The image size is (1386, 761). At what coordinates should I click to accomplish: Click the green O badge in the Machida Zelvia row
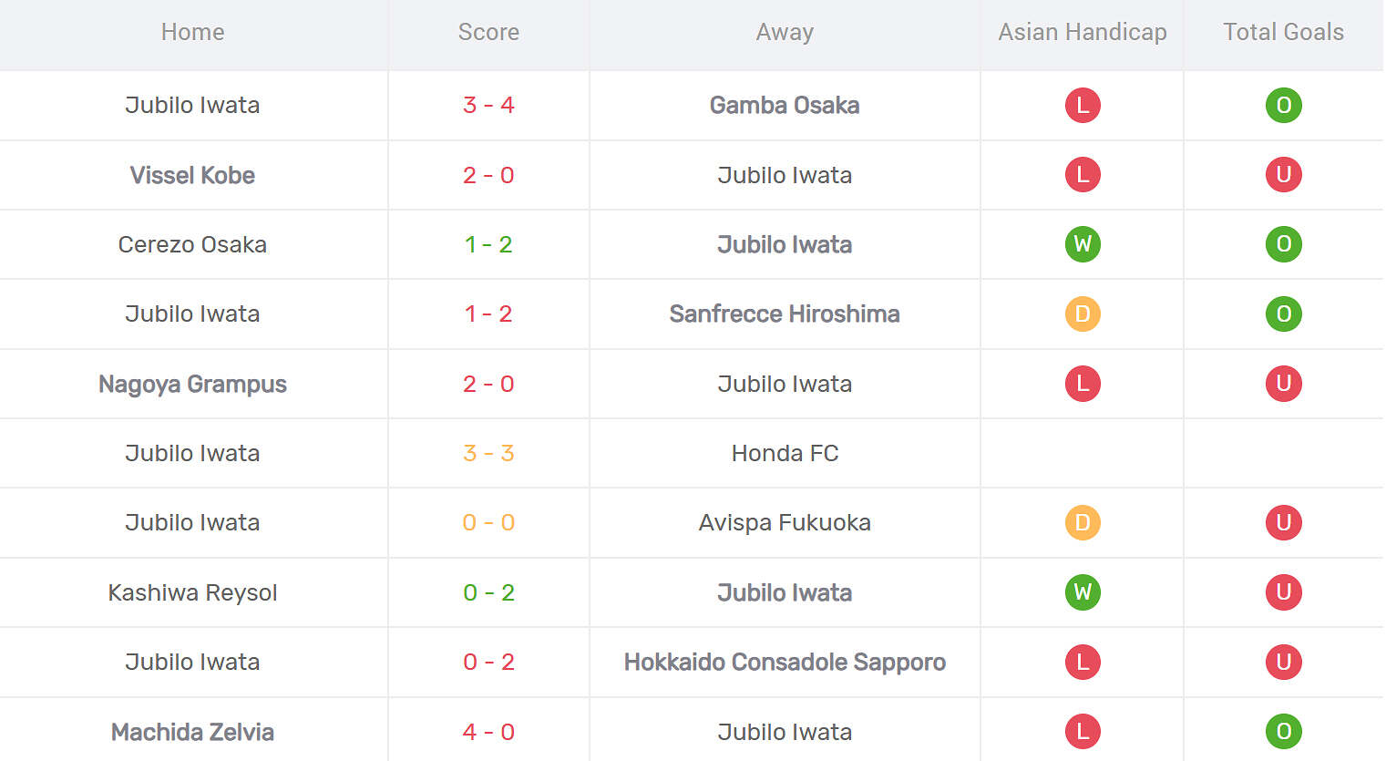(x=1283, y=731)
